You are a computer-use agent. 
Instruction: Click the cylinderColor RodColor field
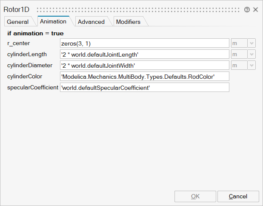pos(145,76)
